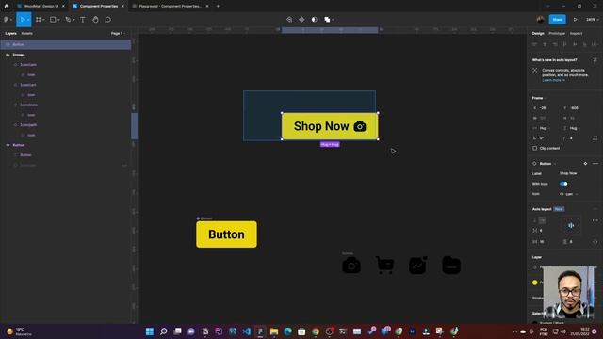The width and height of the screenshot is (603, 339).
Task: Open a new tab with plus button
Action: pos(218,7)
